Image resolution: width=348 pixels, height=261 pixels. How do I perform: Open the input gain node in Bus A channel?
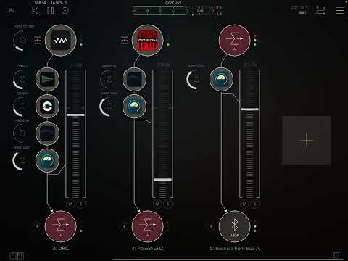221,79
